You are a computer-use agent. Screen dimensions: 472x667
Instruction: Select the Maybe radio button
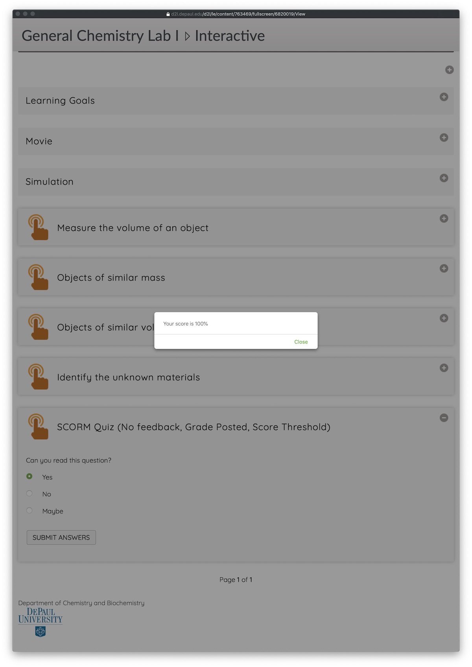[29, 510]
